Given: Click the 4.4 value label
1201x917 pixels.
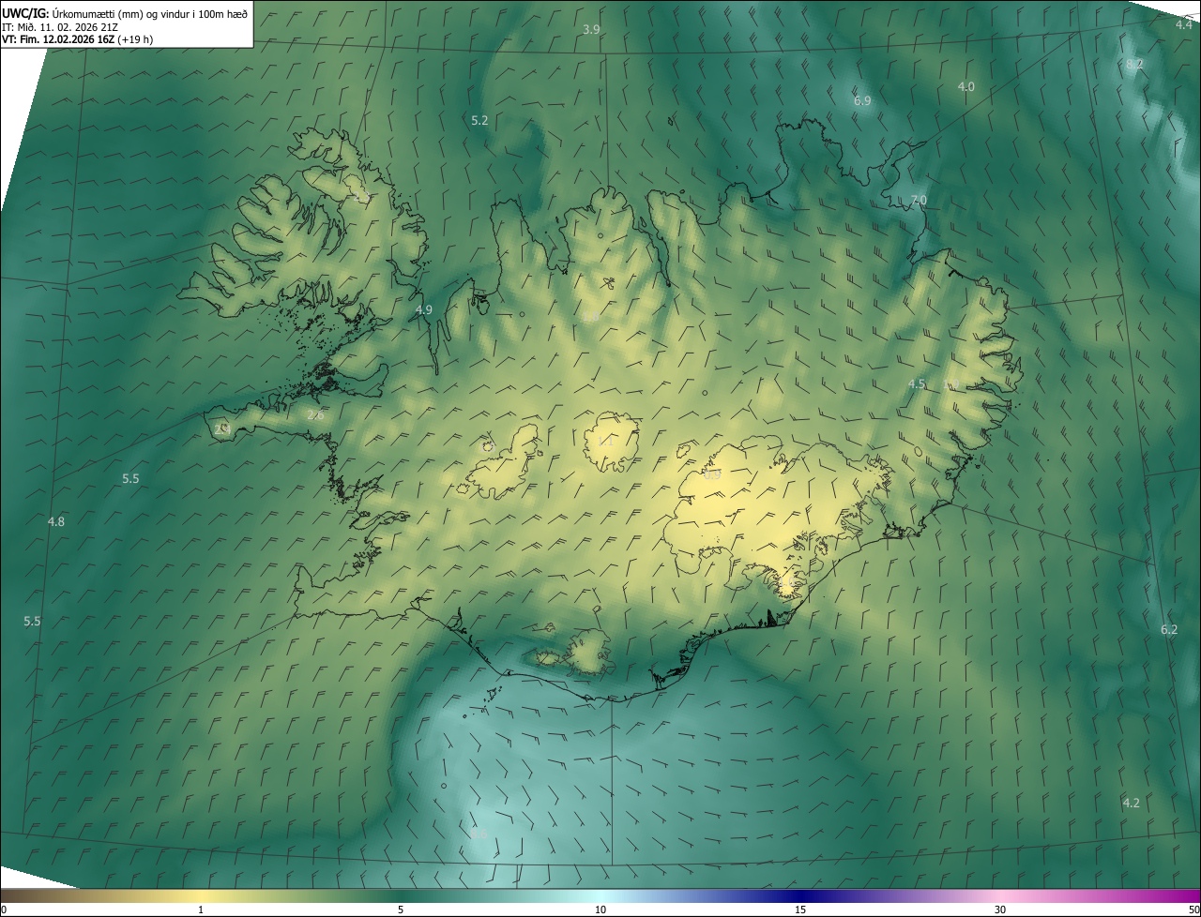Looking at the screenshot, I should (x=1184, y=24).
